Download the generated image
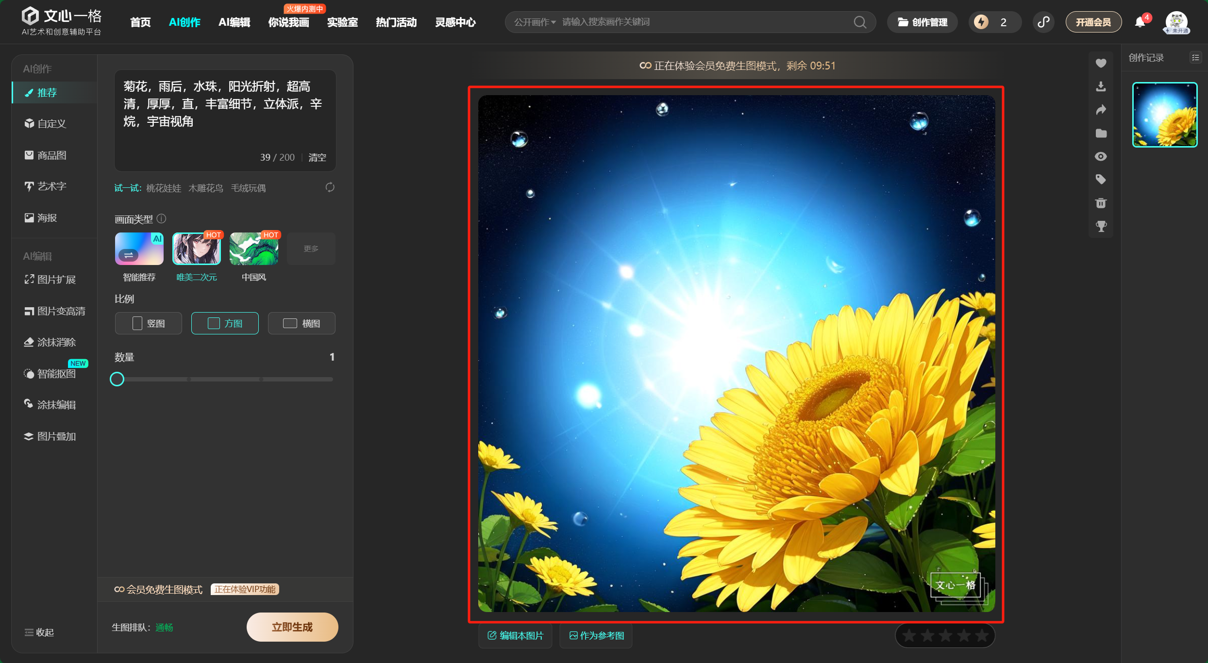1208x663 pixels. (1101, 86)
